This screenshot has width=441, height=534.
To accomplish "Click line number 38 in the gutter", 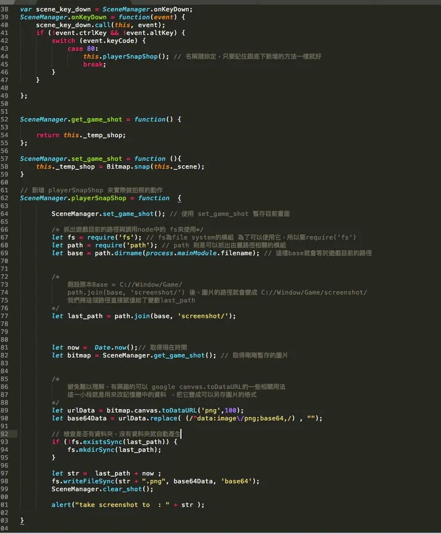I will click(x=5, y=10).
